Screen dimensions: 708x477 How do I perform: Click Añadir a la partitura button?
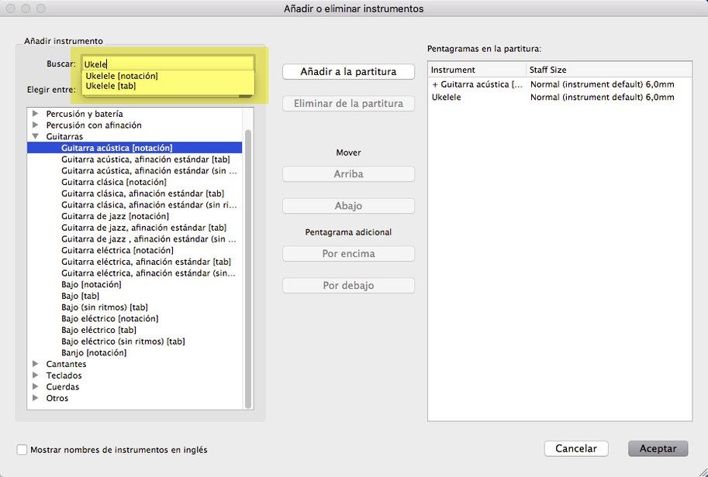(348, 71)
